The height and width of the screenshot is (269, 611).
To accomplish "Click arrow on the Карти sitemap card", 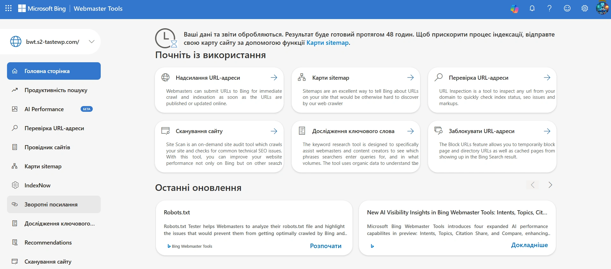I will (x=411, y=77).
